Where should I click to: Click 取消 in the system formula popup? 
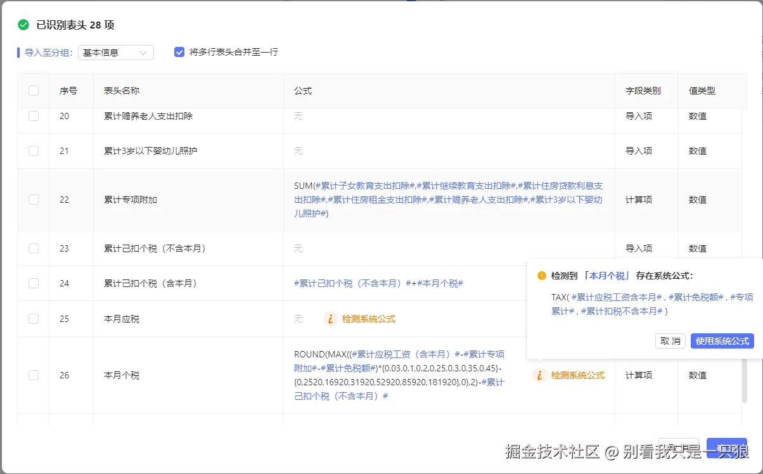(x=670, y=340)
